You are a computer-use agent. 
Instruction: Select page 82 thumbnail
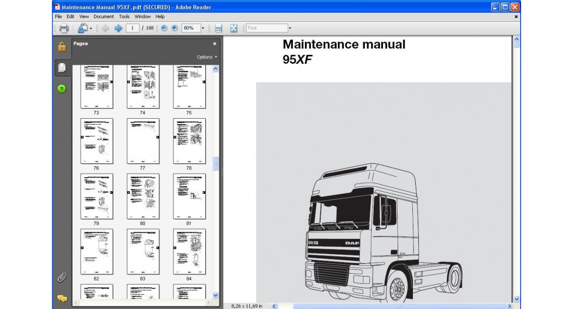click(97, 252)
